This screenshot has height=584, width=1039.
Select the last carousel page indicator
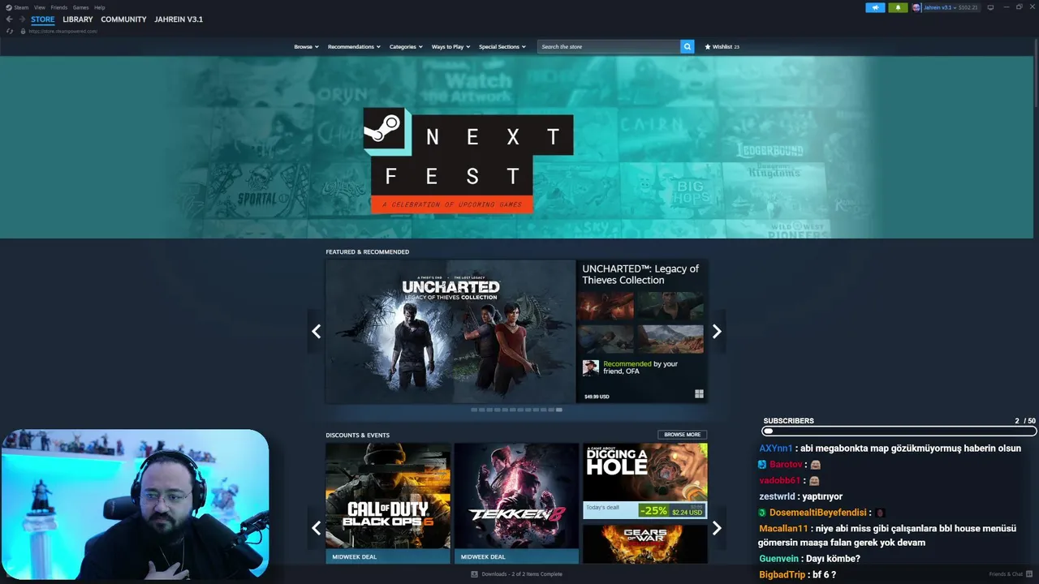pos(558,410)
